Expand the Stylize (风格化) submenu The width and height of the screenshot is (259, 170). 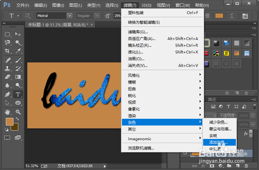pyautogui.click(x=163, y=75)
